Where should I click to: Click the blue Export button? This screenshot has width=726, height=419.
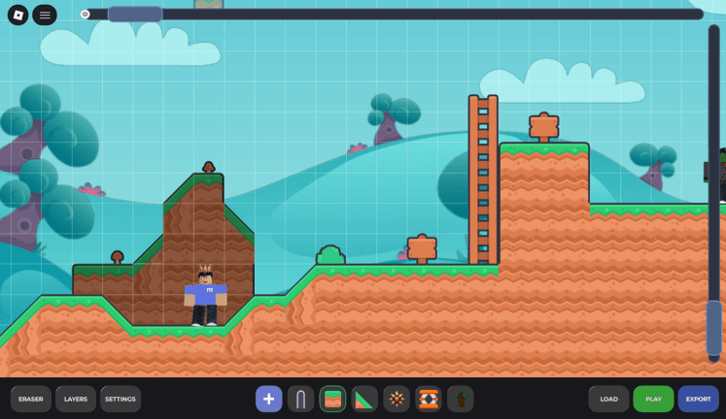point(698,399)
